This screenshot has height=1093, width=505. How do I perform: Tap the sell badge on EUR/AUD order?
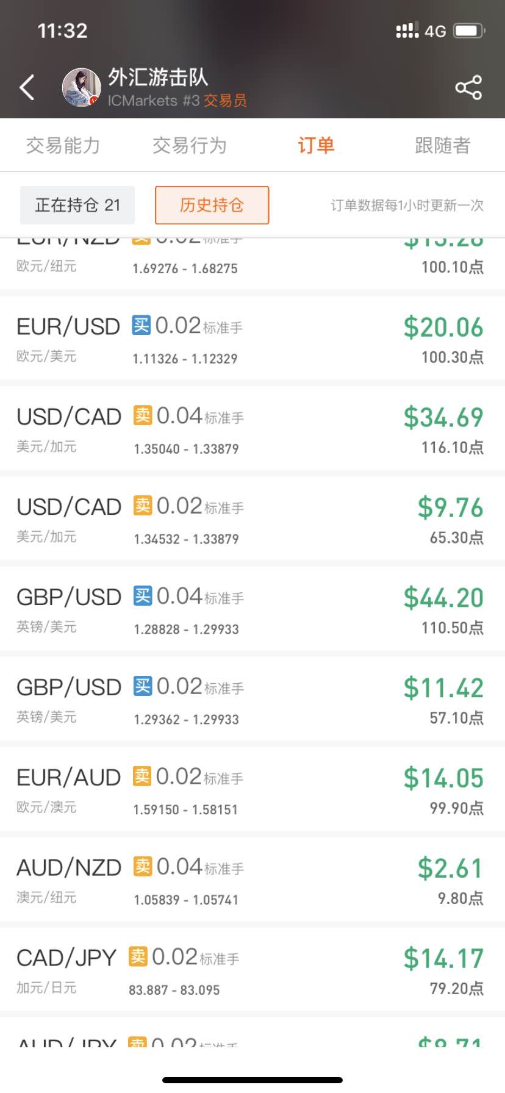tap(142, 776)
